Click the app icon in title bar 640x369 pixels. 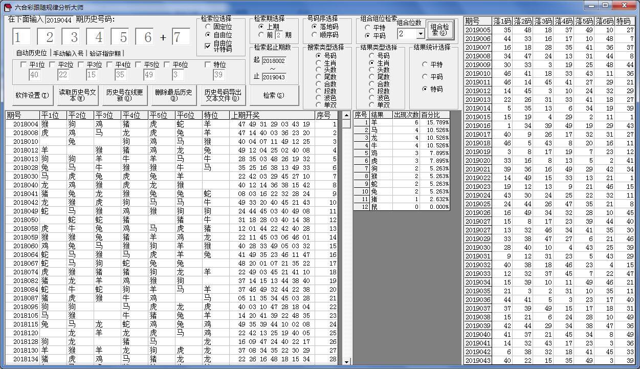7,7
